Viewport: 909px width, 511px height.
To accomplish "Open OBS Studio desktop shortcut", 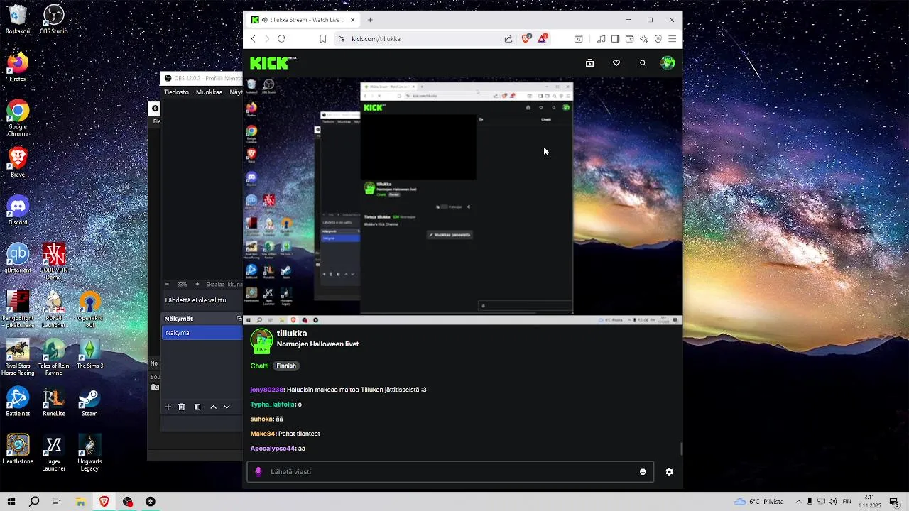I will coord(54,20).
